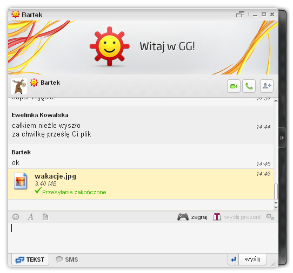Click the chat scrollbar down arrow
Image resolution: width=293 pixels, height=273 pixels.
coord(276,203)
